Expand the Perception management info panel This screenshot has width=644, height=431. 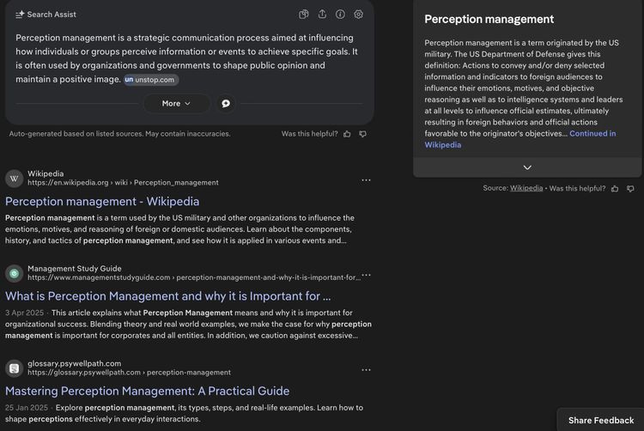pyautogui.click(x=527, y=167)
